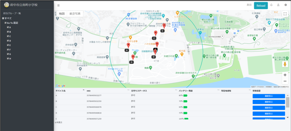Image resolution: width=291 pixels, height=131 pixels.
Task: Click the 水遊びの池 green marker
Action: pos(176,55)
